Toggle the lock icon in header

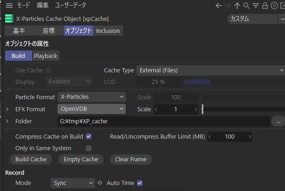pos(265,6)
